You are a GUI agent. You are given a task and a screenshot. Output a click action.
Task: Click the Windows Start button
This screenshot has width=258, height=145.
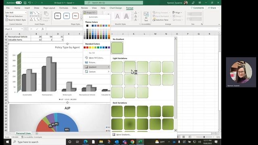pos(7,142)
